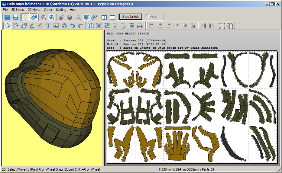
Task: Click the blue arrange parts layout icon
Action: click(107, 26)
